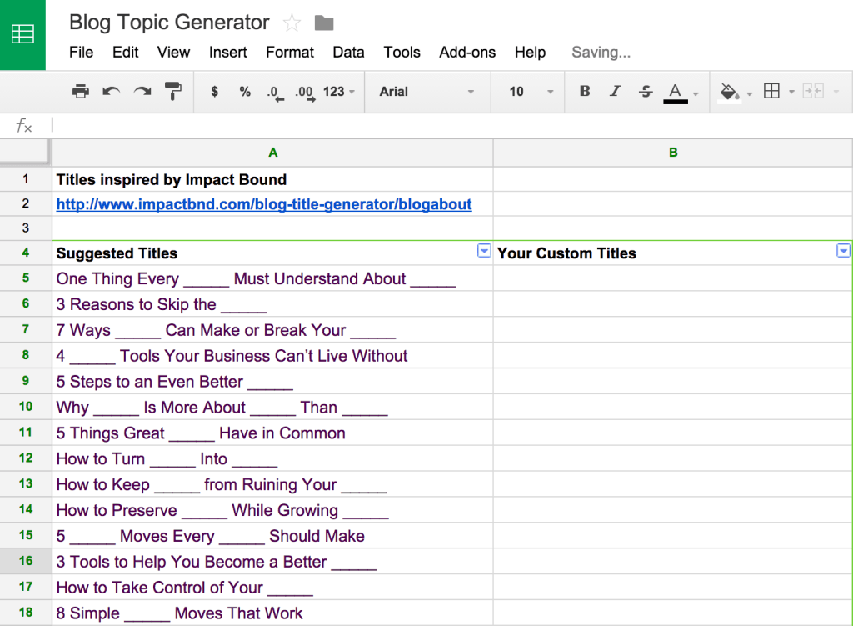Viewport: 853px width, 626px height.
Task: Click the Print icon
Action: coord(81,91)
